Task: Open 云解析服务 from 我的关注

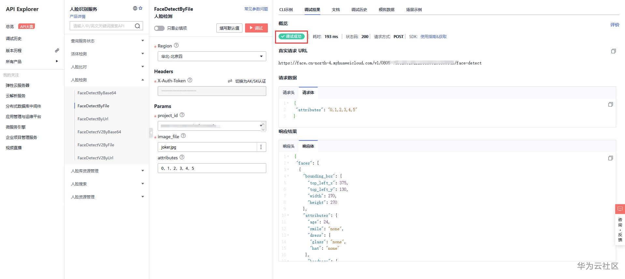Action: click(x=15, y=96)
